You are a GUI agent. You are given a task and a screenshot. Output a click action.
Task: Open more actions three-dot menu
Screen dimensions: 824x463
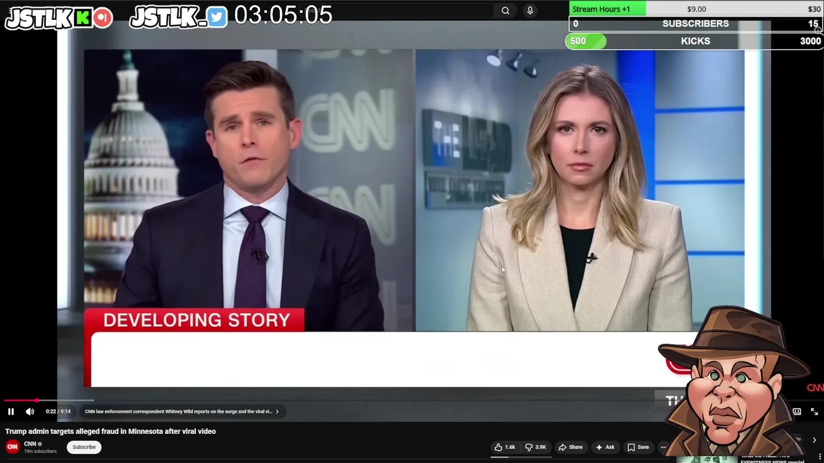tap(664, 447)
